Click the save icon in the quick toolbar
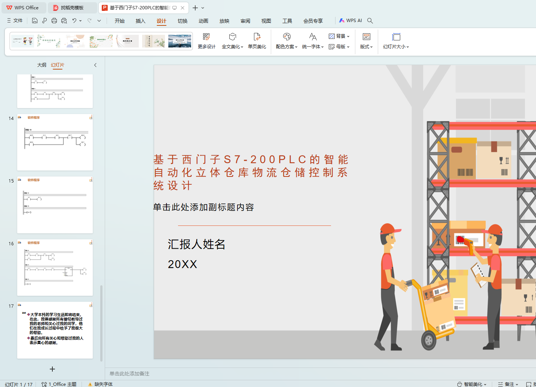 pos(35,21)
